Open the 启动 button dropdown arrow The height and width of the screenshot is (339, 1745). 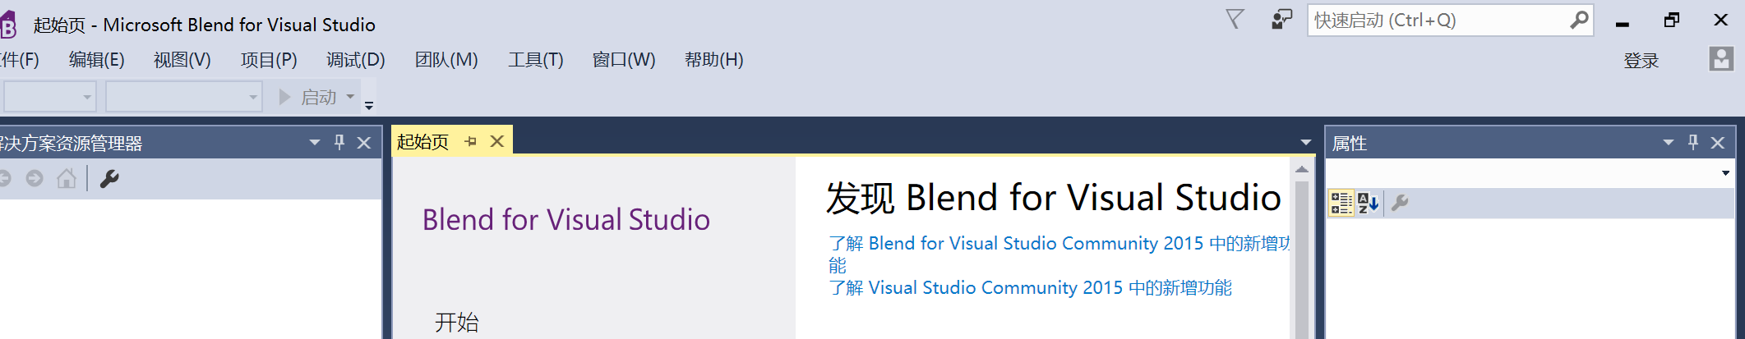coord(350,97)
